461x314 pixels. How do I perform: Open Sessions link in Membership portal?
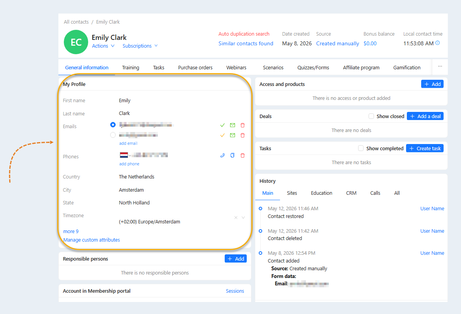tap(235, 291)
